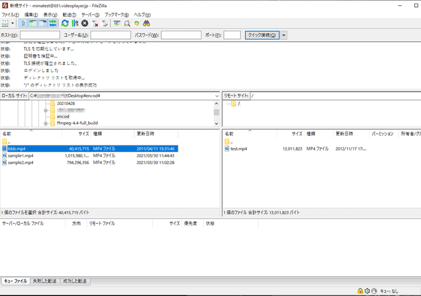Click the リモート ファイル queue column header
421x296 pixels.
click(x=120, y=223)
